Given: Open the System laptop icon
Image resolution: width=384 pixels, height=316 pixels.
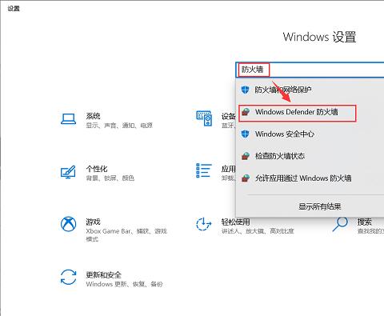Looking at the screenshot, I should click(x=68, y=119).
